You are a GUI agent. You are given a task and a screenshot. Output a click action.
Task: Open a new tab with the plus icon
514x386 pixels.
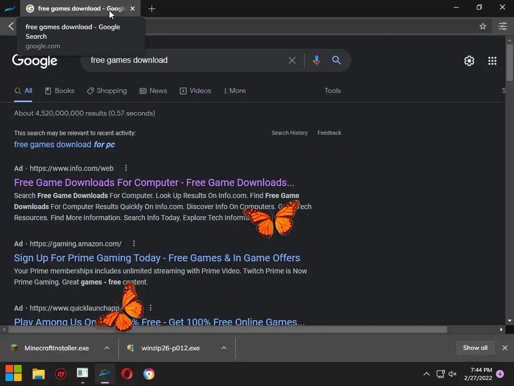(152, 9)
